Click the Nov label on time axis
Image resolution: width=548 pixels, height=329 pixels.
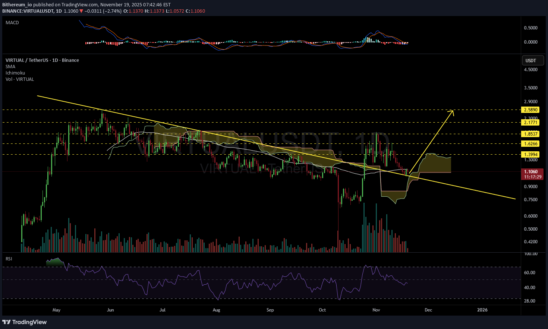[x=376, y=310]
